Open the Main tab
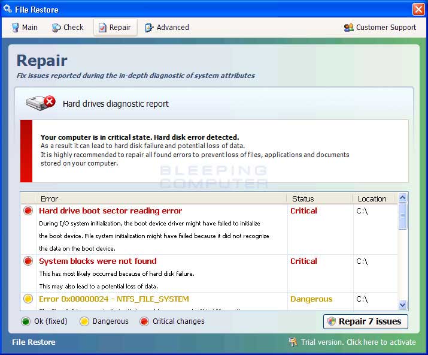428x355 pixels. (25, 28)
